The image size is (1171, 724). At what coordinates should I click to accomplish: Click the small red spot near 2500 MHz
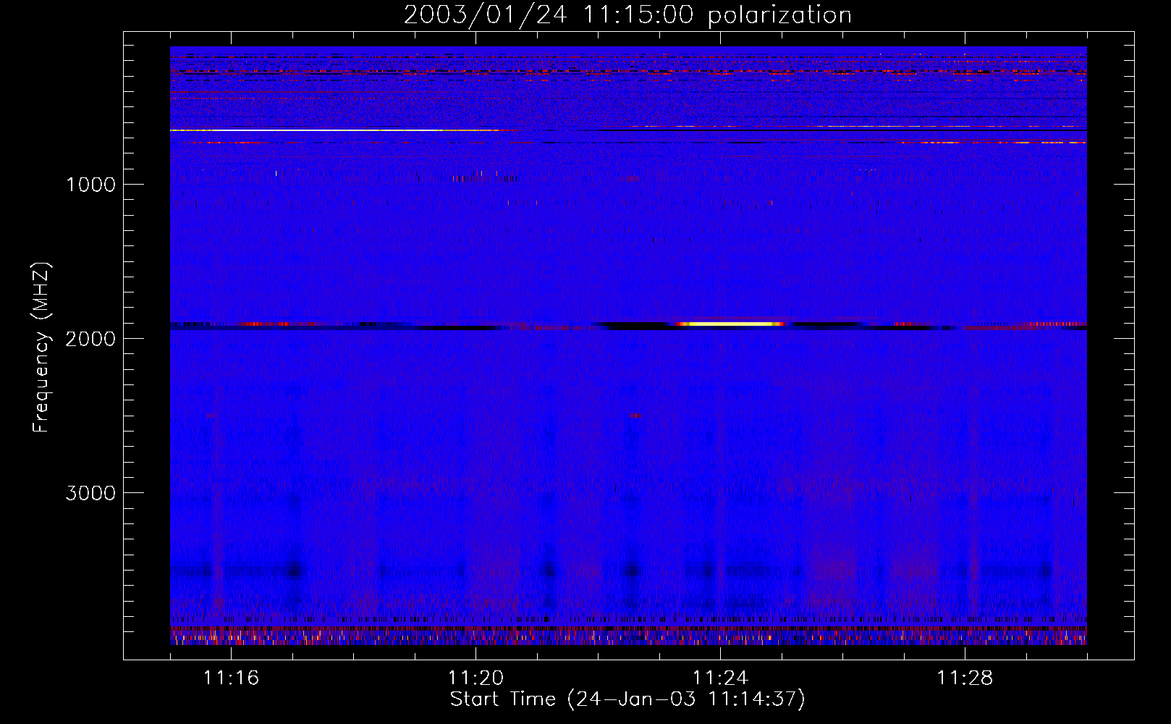[x=635, y=416]
